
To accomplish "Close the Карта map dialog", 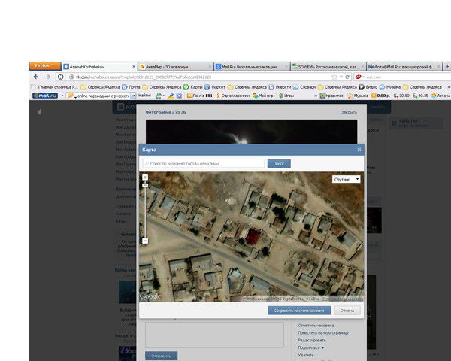I will point(359,150).
